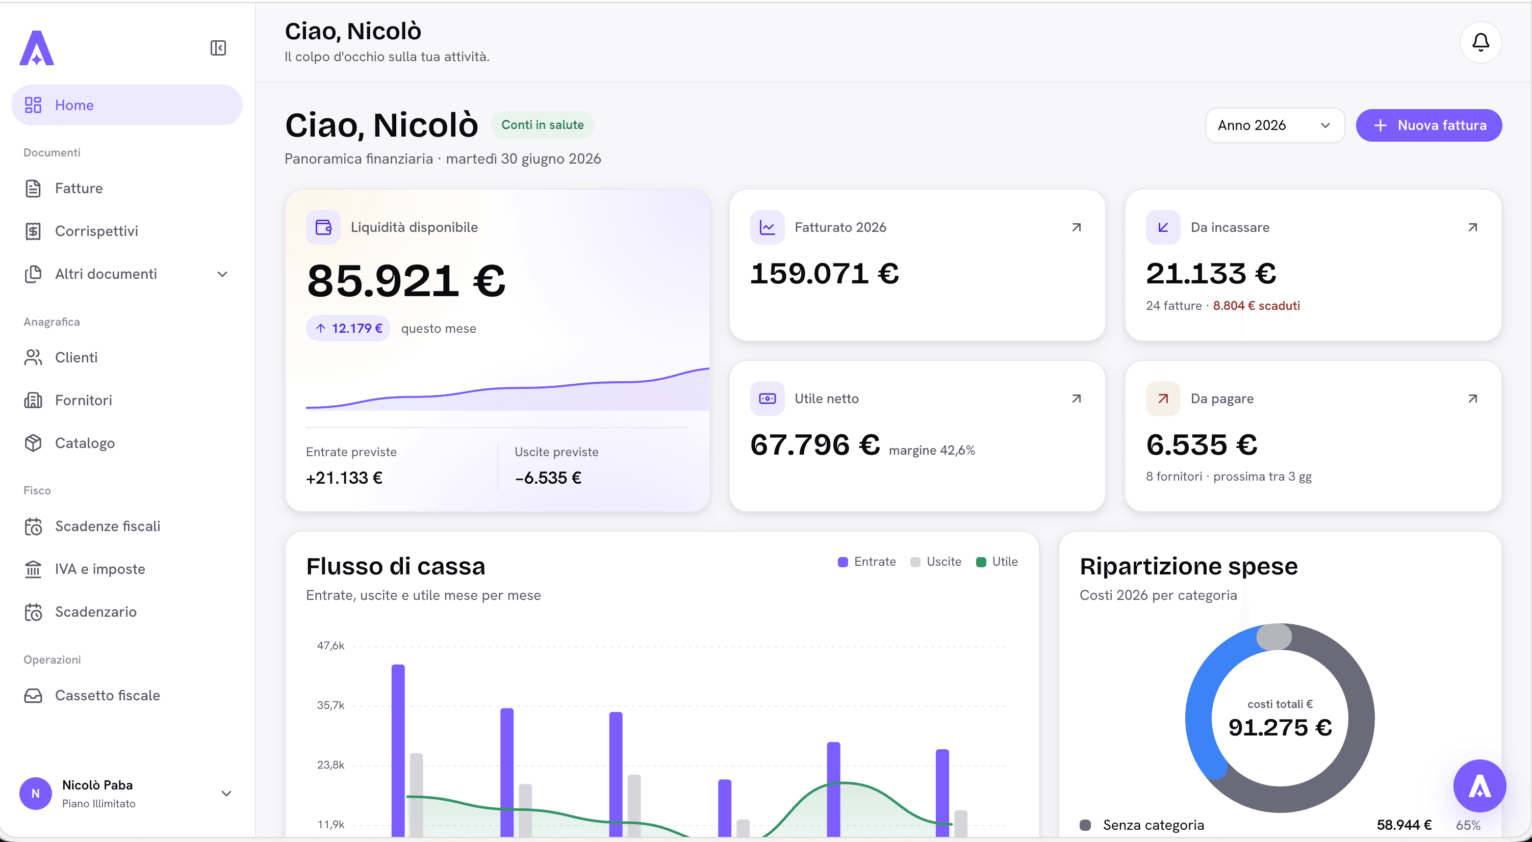The image size is (1532, 842).
Task: Click the outgoing arrow icon on Da pagare
Action: [1163, 398]
